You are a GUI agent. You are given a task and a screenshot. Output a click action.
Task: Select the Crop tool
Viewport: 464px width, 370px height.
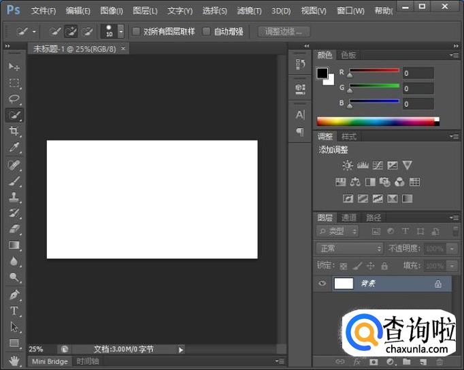pyautogui.click(x=14, y=131)
